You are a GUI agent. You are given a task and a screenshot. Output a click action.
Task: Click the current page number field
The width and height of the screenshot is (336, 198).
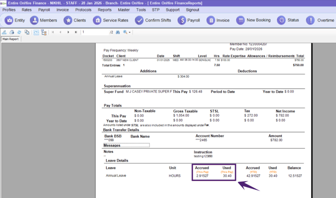(x=95, y=32)
